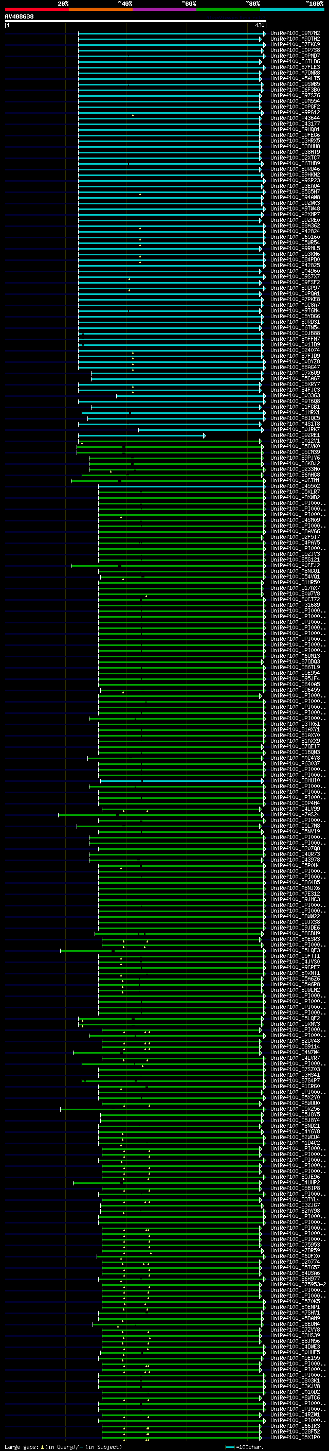Select the query name AV408638
The image size is (329, 1451).
[x=19, y=16]
